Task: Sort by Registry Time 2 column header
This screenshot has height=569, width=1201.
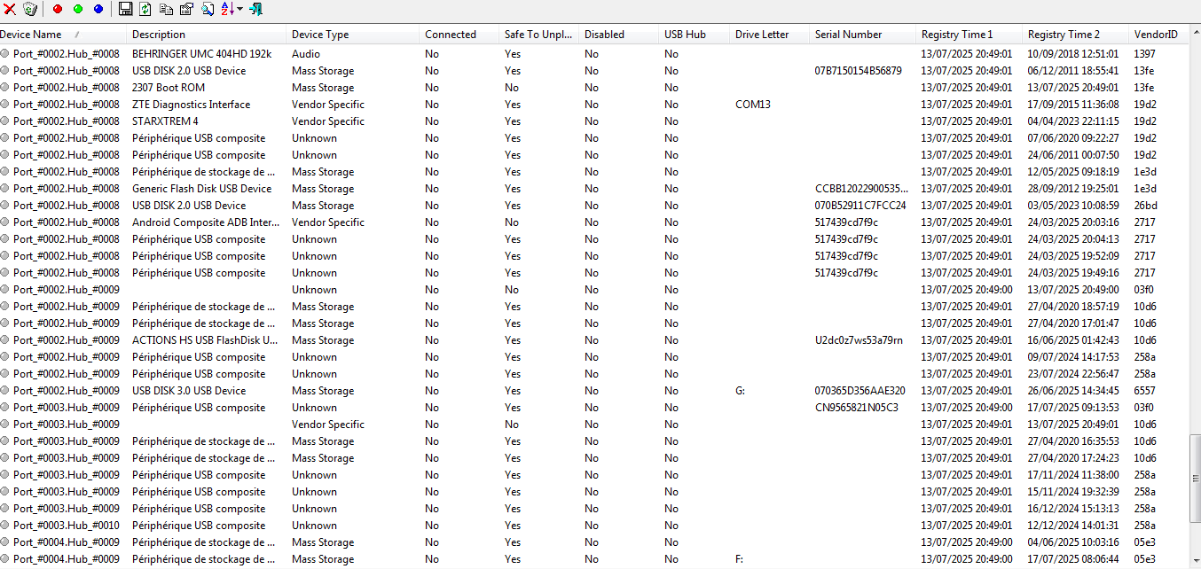Action: (1076, 35)
